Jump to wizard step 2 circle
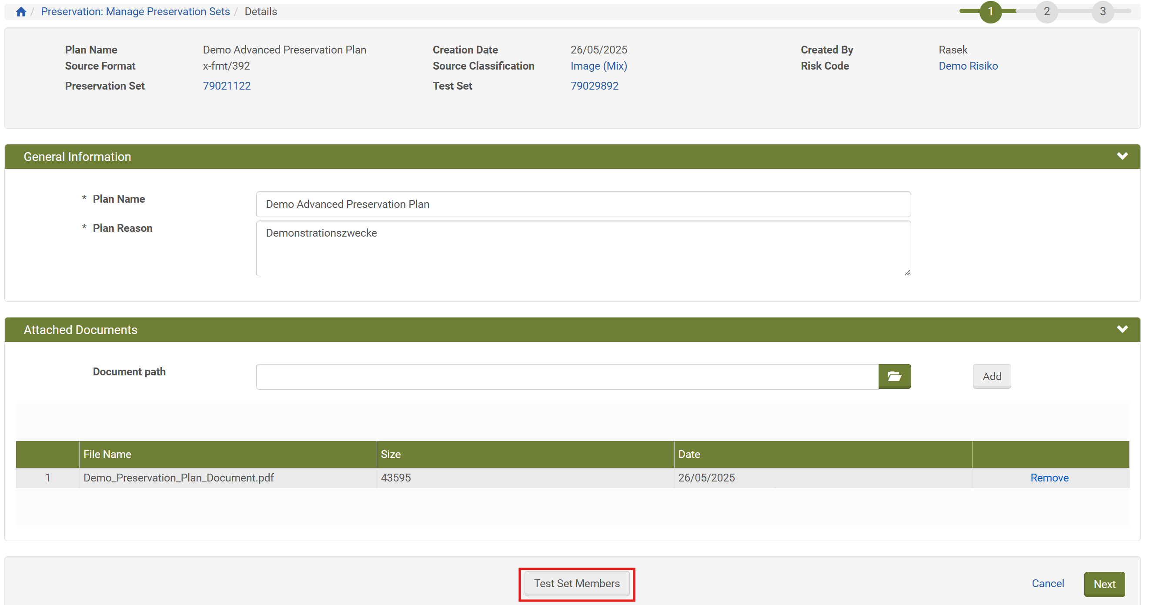The width and height of the screenshot is (1150, 605). point(1046,12)
